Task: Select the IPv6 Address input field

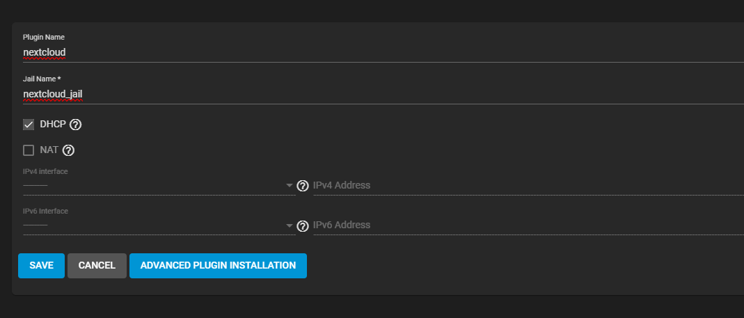Action: pyautogui.click(x=522, y=225)
